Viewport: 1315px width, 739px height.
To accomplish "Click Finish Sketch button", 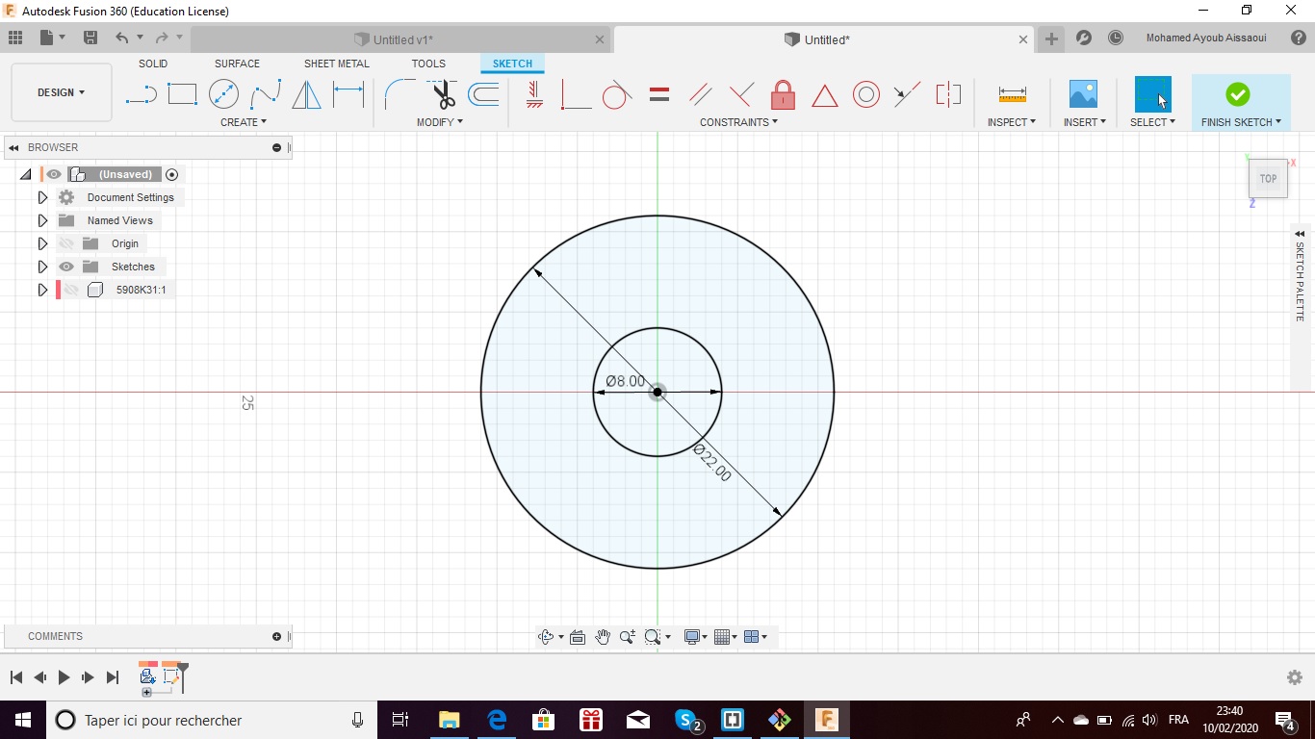I will [1238, 94].
